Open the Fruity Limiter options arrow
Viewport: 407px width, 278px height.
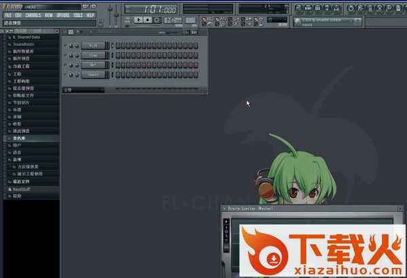(x=225, y=208)
